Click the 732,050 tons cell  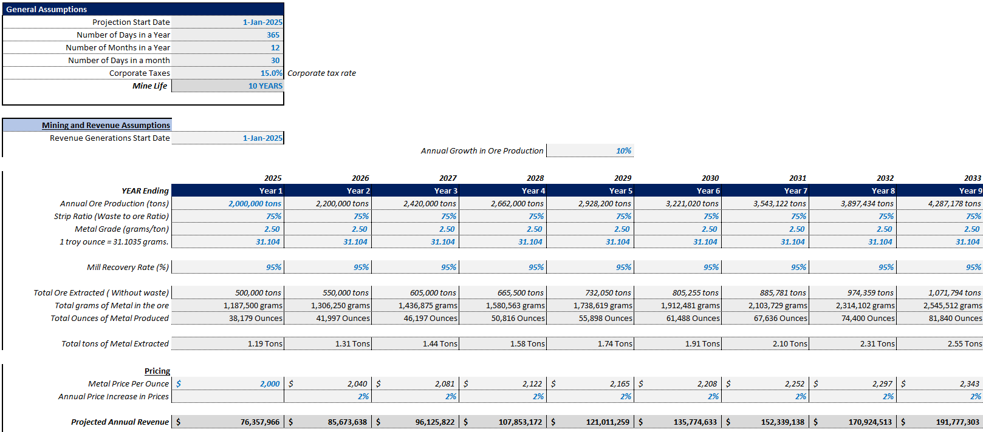[x=590, y=292]
